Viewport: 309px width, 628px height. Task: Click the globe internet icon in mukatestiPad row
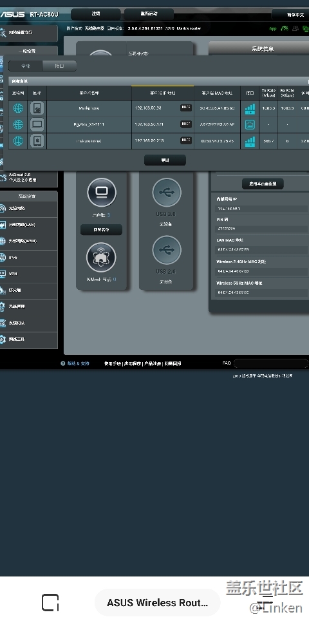click(18, 141)
